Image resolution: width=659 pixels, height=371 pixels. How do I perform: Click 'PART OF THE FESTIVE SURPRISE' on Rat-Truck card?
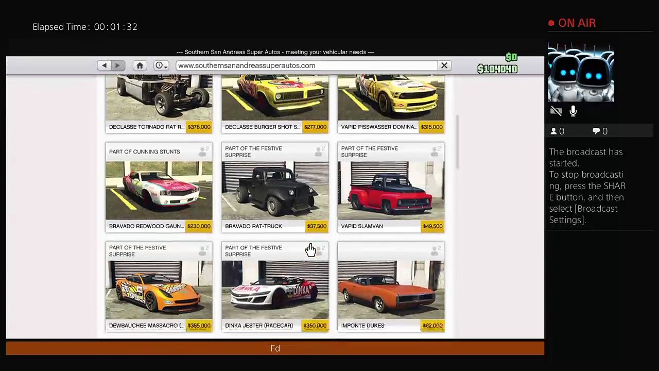click(x=253, y=151)
